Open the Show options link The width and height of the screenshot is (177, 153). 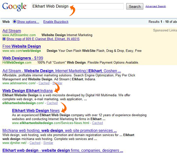[x=28, y=22]
